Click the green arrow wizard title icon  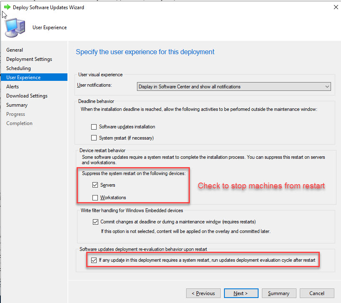click(x=7, y=7)
